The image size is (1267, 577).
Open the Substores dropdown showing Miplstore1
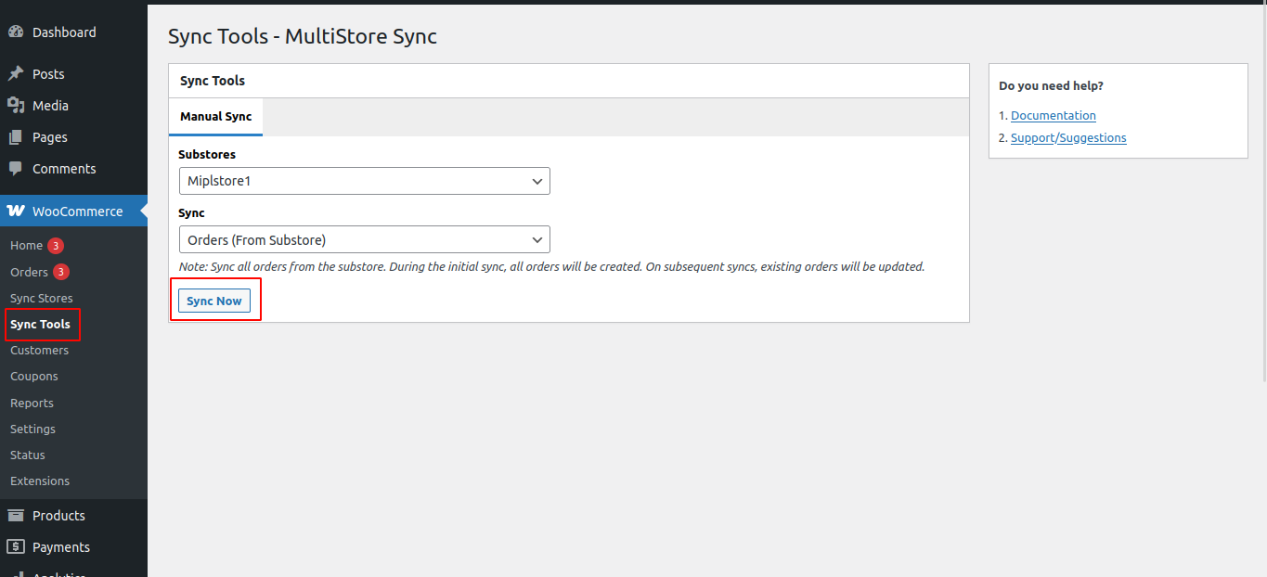tap(364, 181)
